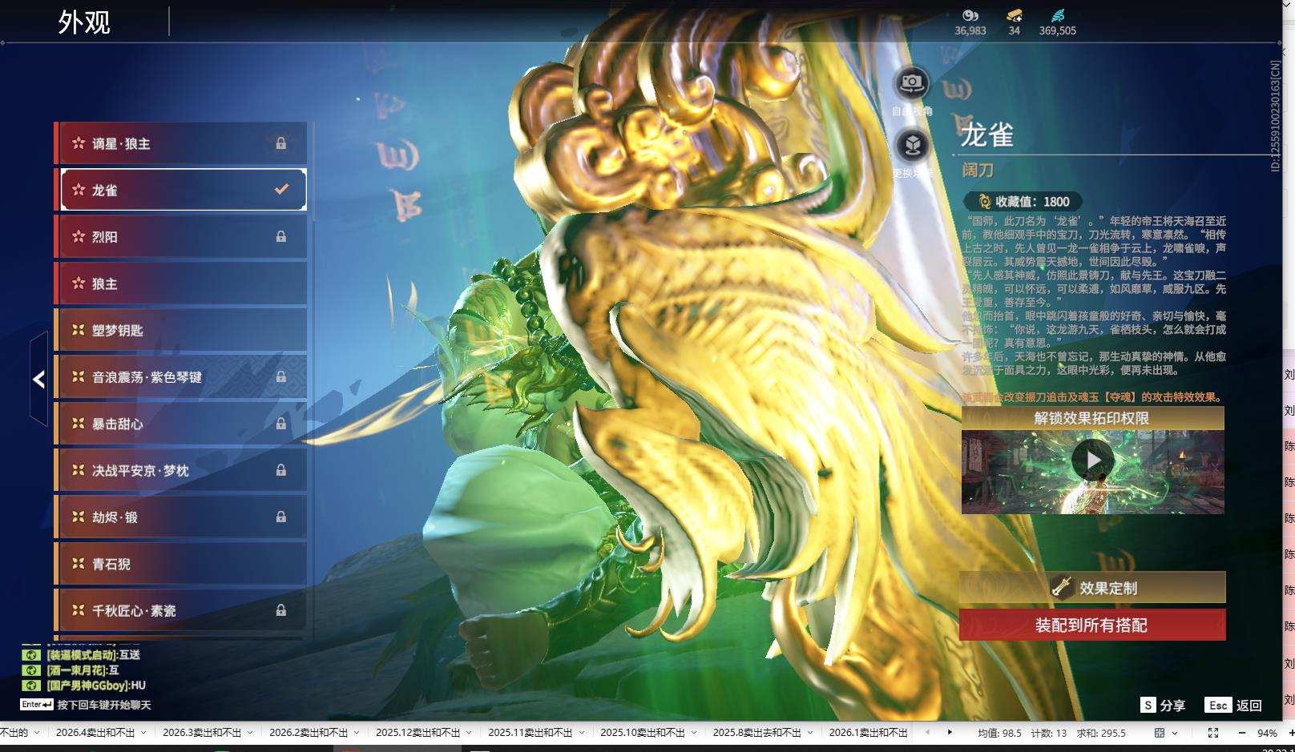Image resolution: width=1295 pixels, height=752 pixels.
Task: Click the lock icon on 千秋匠心·素瓷 row
Action: coord(281,610)
